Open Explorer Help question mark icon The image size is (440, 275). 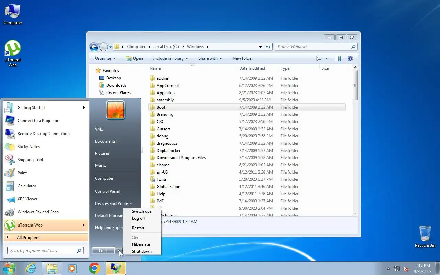coord(350,58)
